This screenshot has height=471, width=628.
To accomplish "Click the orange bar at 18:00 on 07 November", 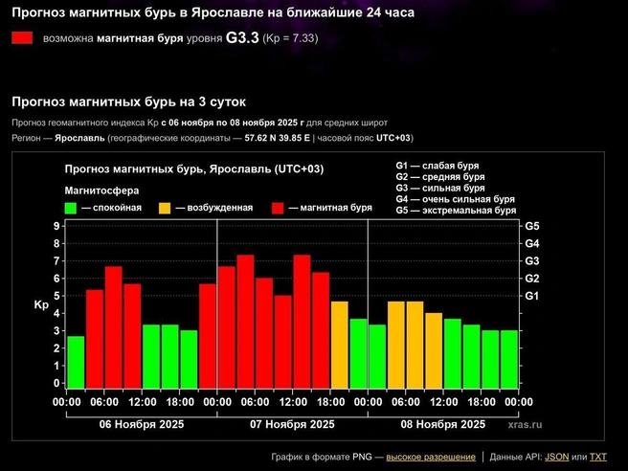I will click(340, 345).
